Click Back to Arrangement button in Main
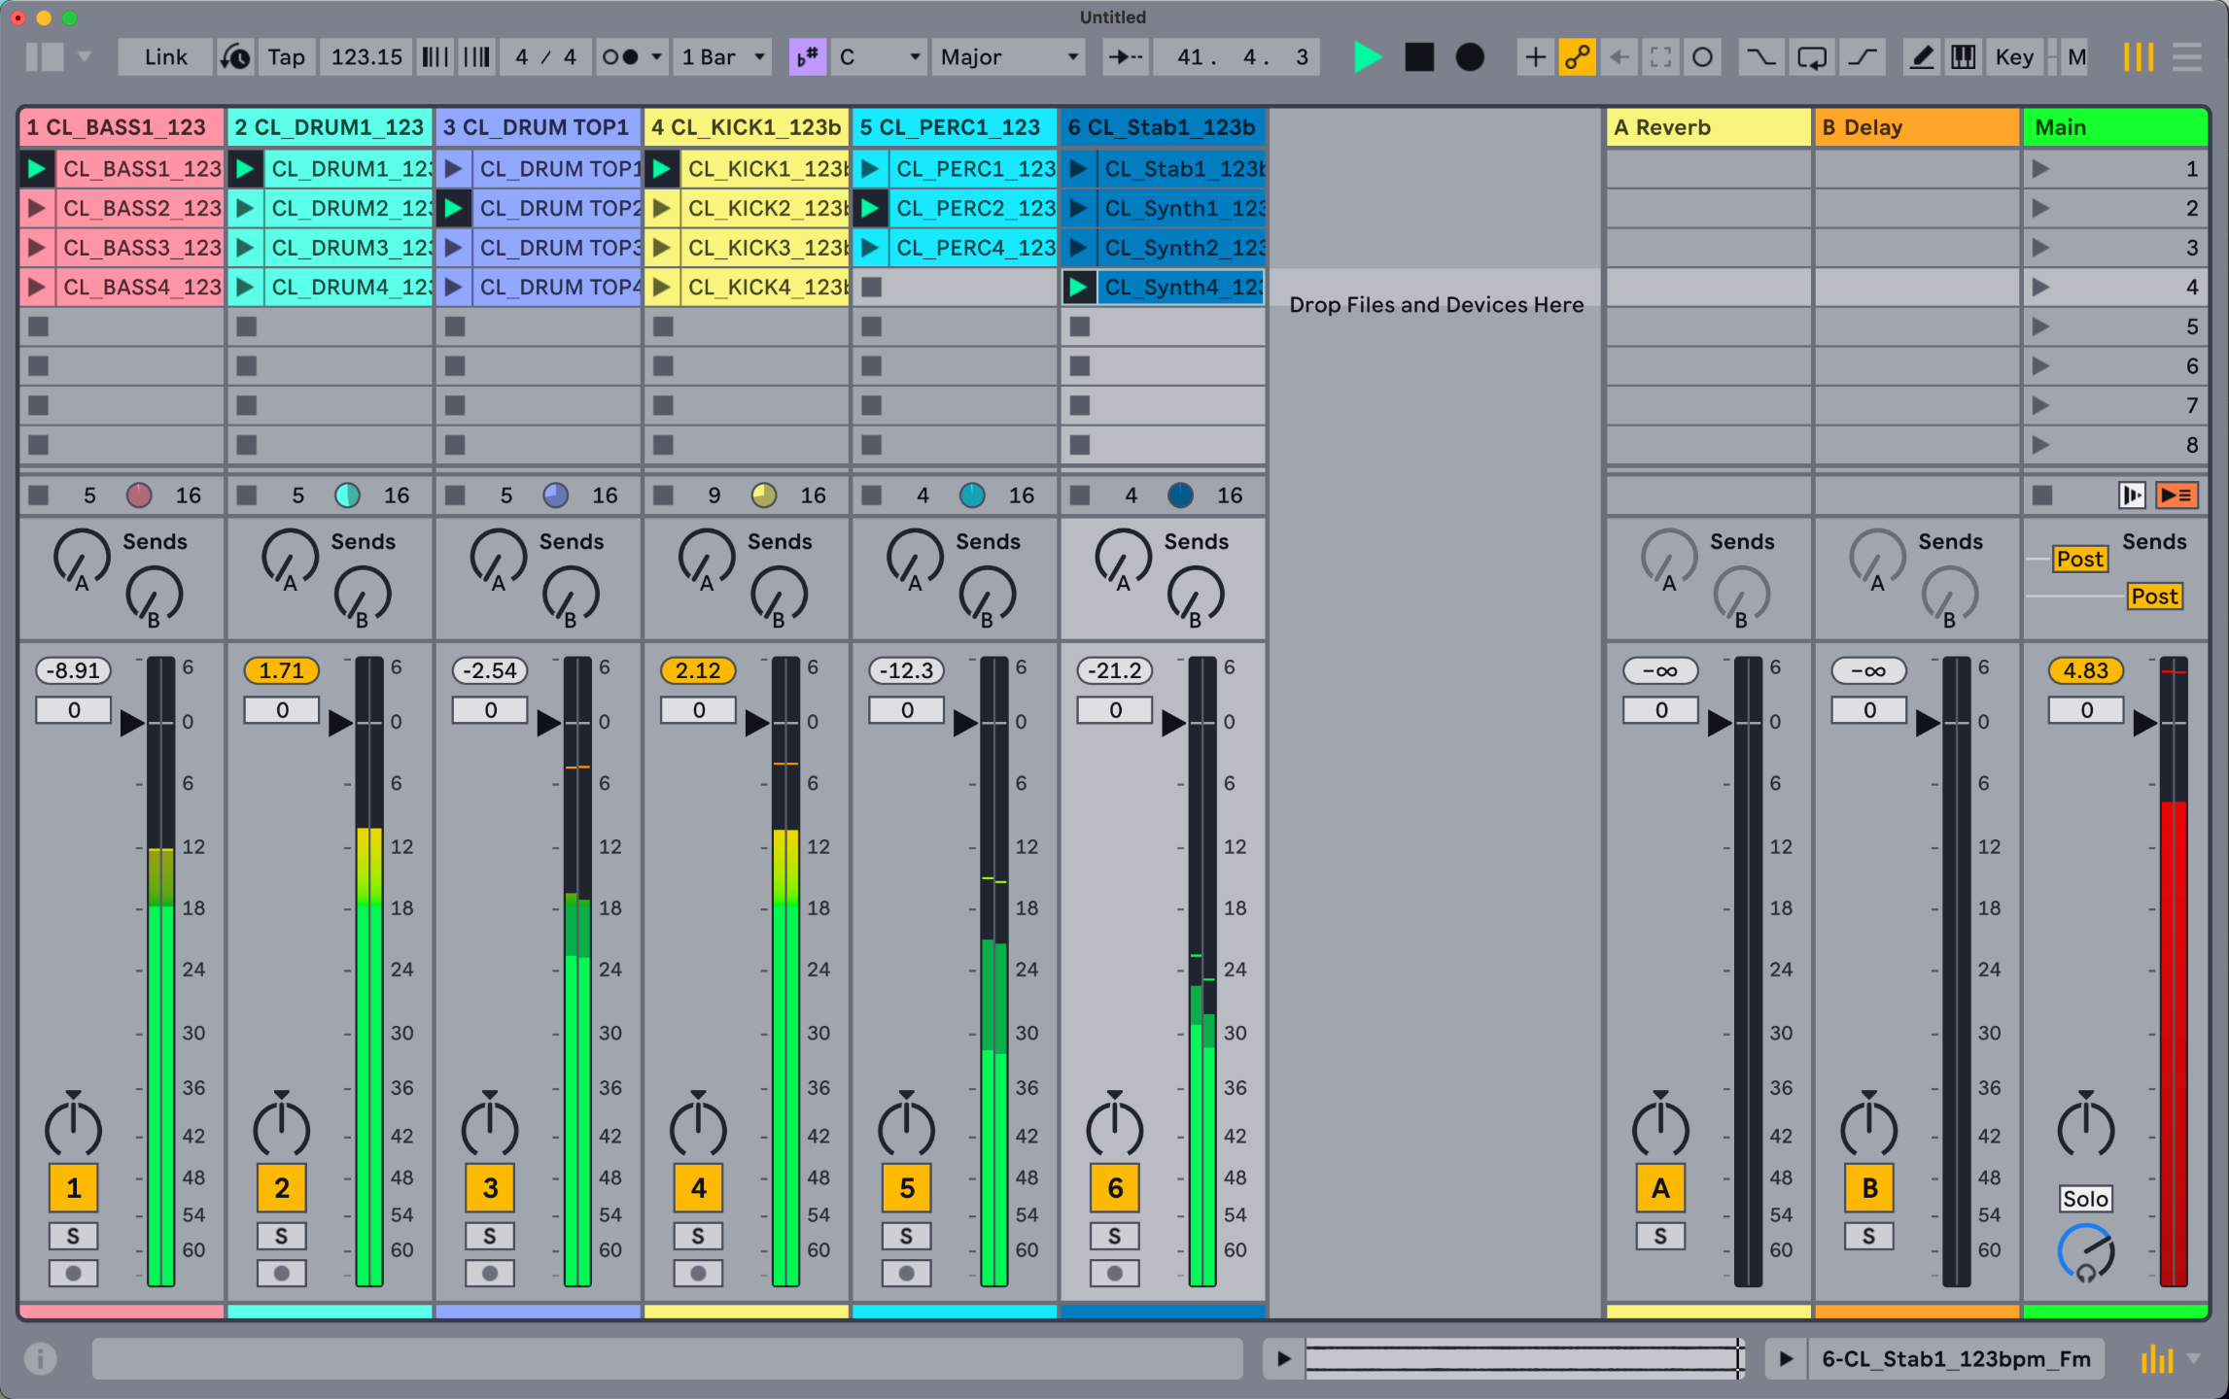 (x=2176, y=495)
